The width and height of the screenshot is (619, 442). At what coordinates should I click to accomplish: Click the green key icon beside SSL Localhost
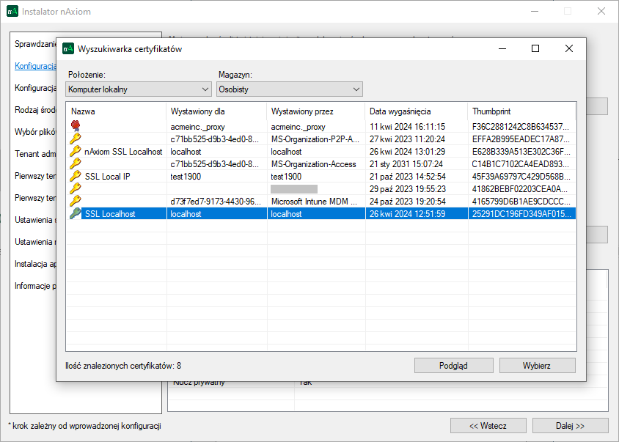(76, 213)
